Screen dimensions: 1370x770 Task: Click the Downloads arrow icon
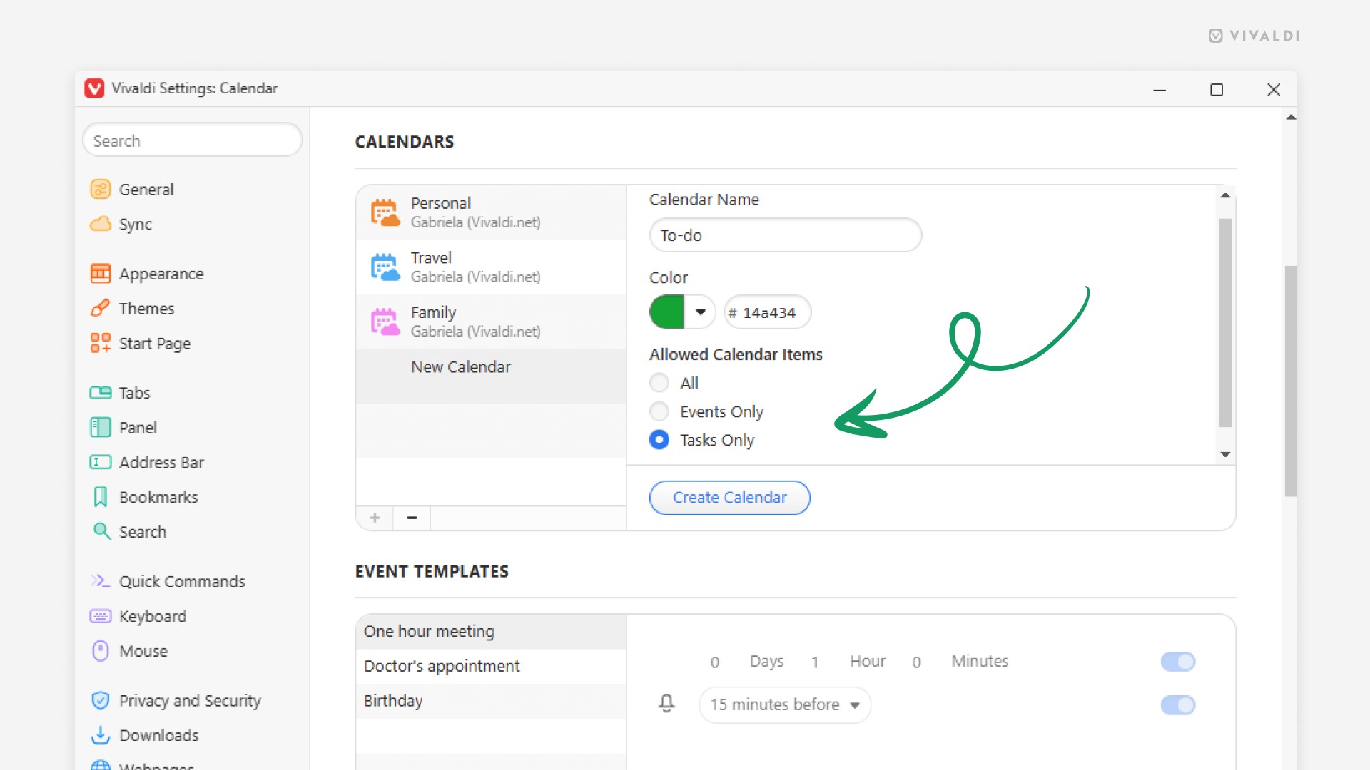click(x=101, y=735)
